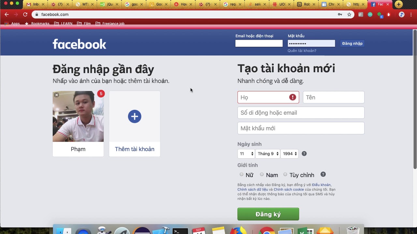
Task: Open the Freelance job bookmarks folder
Action: 110,23
